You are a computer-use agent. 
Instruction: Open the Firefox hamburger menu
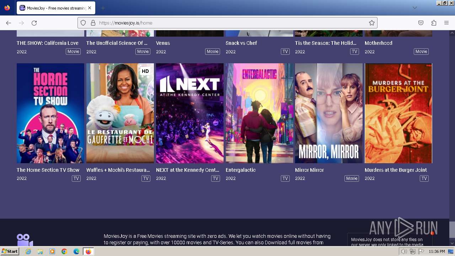pyautogui.click(x=446, y=23)
